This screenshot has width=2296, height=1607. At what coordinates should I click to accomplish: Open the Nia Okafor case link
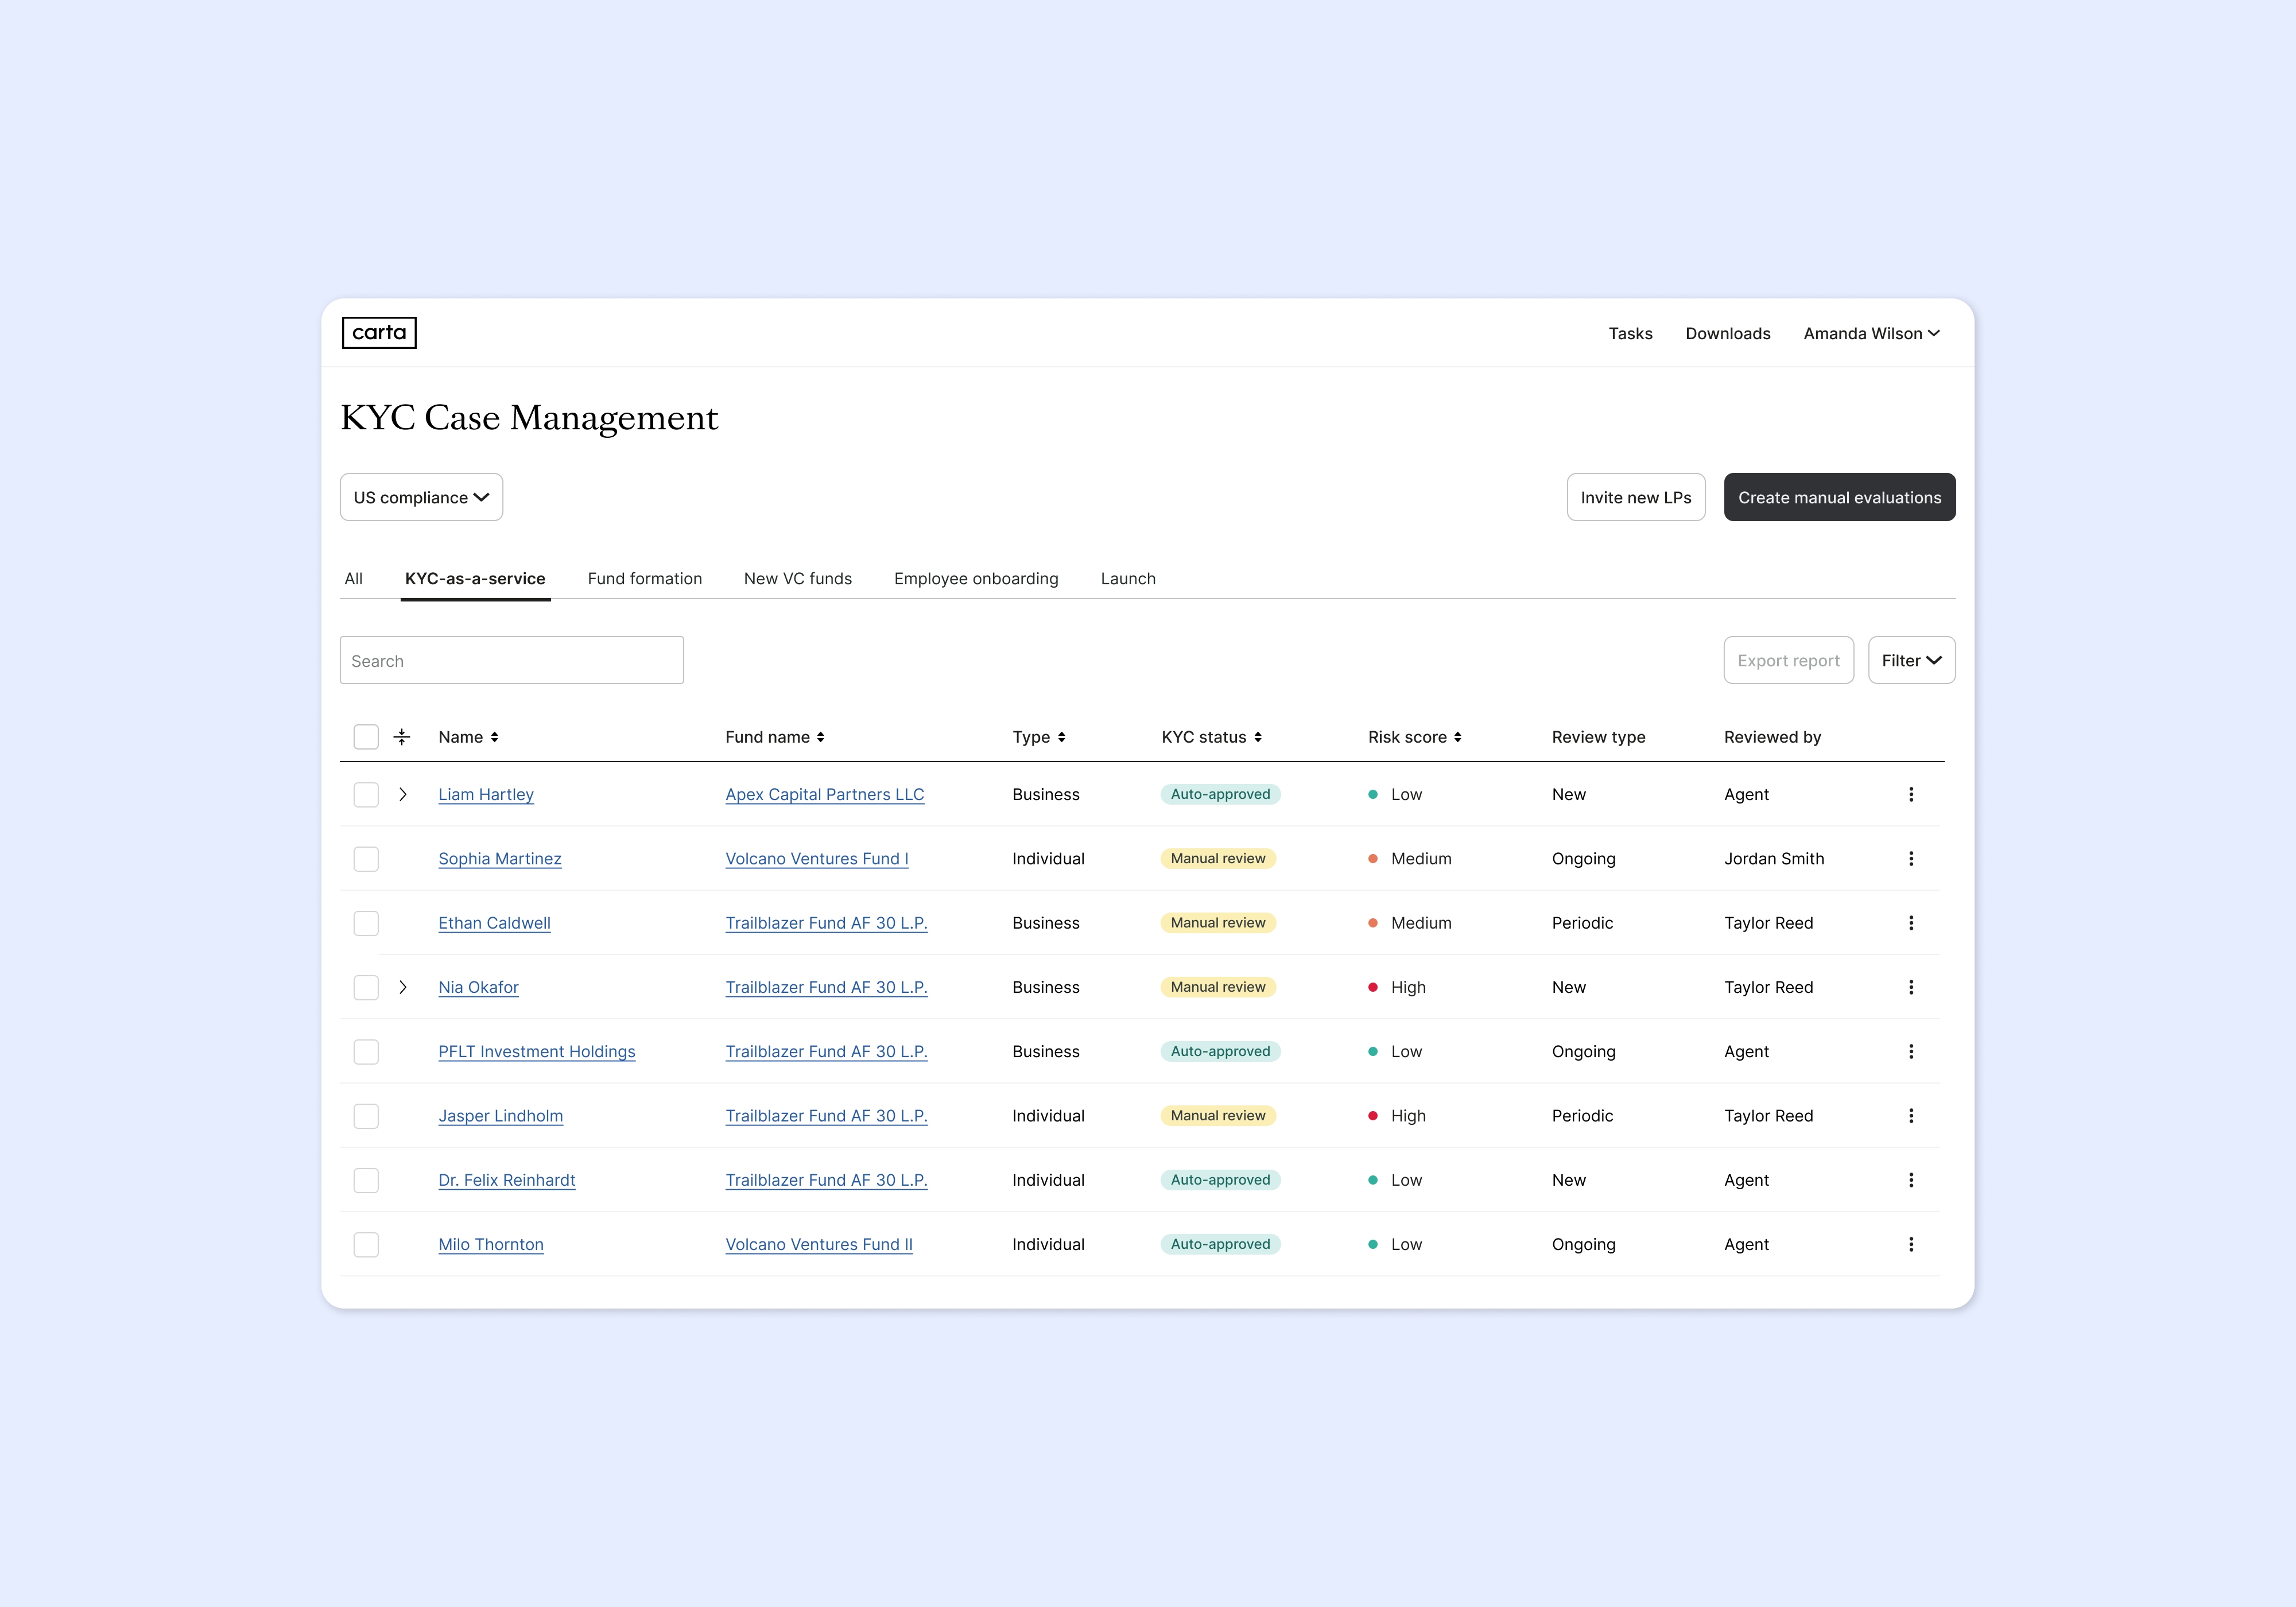[x=478, y=987]
